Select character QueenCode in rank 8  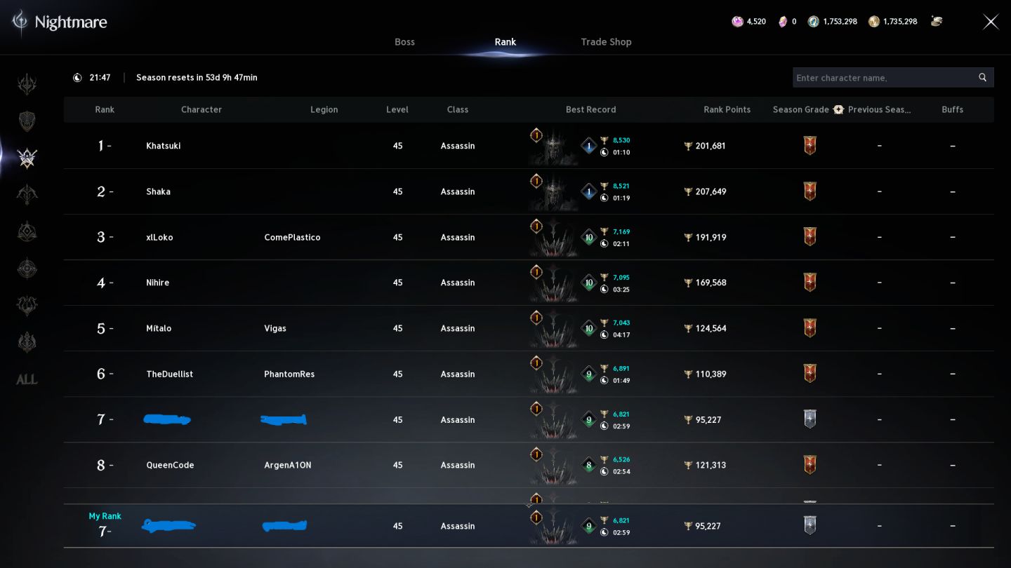pos(170,465)
